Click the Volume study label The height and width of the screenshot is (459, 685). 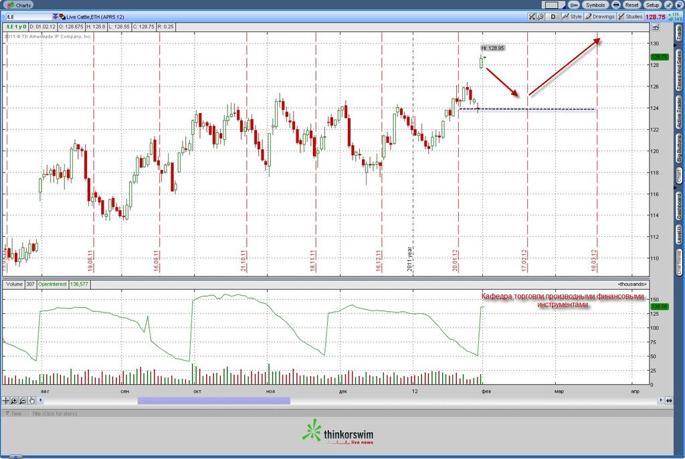(14, 284)
